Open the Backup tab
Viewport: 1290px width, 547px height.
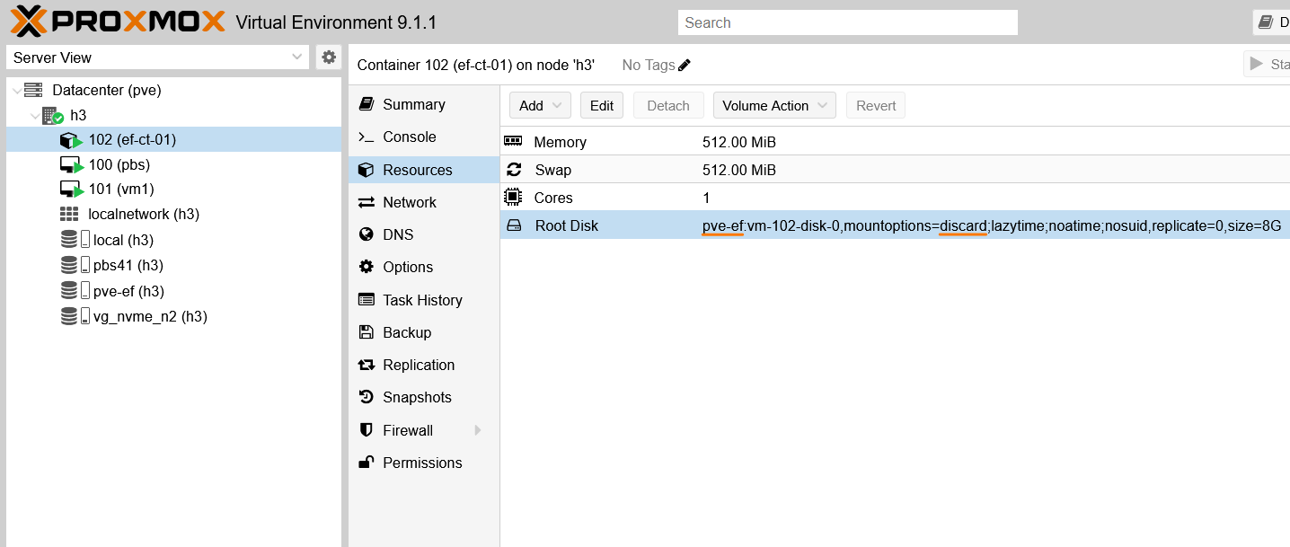click(423, 332)
